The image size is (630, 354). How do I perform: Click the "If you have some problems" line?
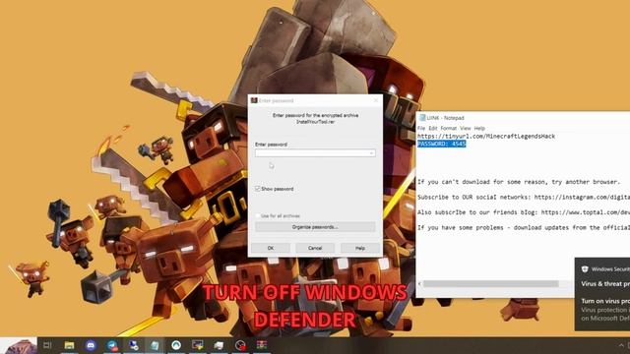[x=524, y=227]
